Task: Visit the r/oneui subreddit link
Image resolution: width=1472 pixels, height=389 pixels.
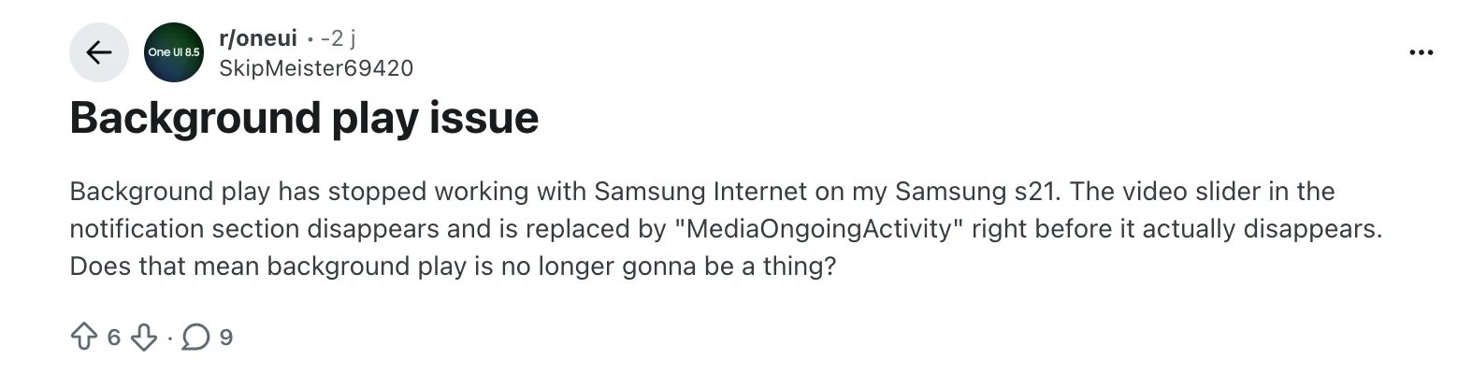Action: (x=257, y=38)
